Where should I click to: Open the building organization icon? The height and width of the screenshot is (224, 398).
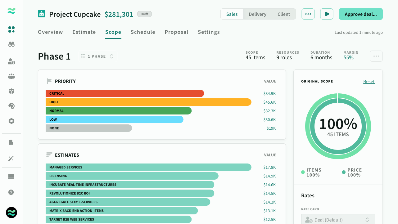[x=11, y=143]
